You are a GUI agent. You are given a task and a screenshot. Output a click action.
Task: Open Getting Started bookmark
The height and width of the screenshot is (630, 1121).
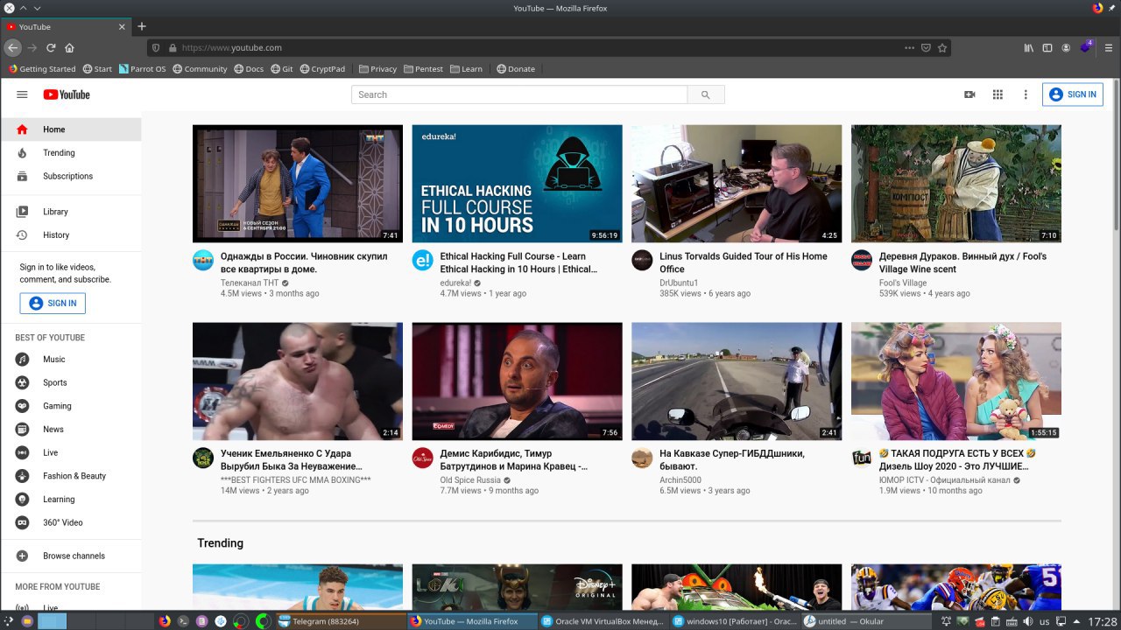[x=42, y=69]
